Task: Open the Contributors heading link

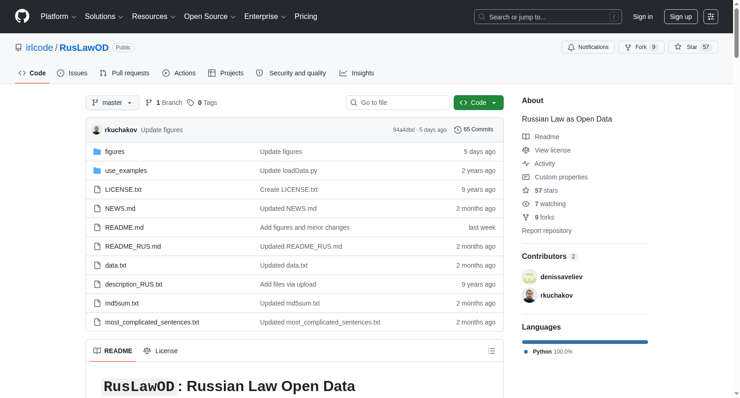Action: point(550,257)
